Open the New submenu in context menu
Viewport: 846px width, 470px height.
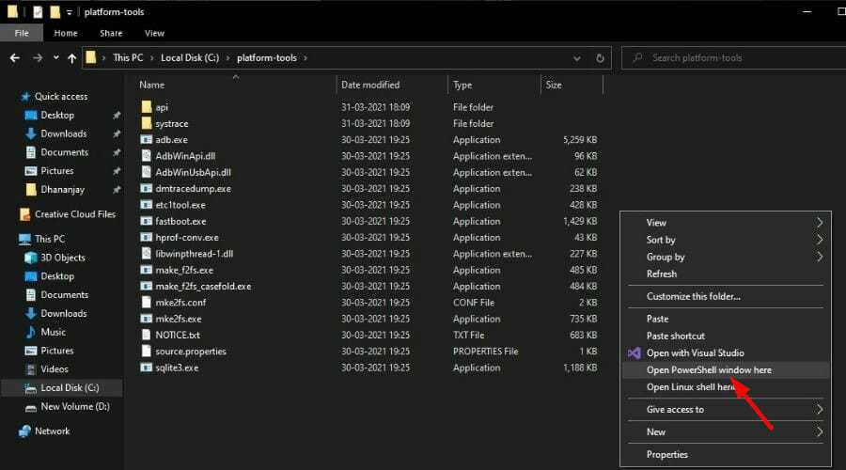[x=819, y=432]
